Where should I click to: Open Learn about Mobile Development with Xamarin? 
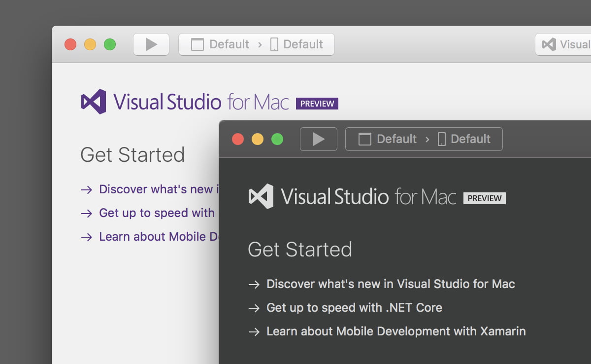(x=395, y=331)
